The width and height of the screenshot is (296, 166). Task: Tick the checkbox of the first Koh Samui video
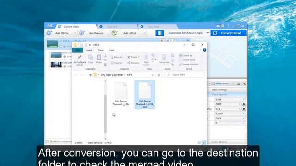tap(61, 47)
